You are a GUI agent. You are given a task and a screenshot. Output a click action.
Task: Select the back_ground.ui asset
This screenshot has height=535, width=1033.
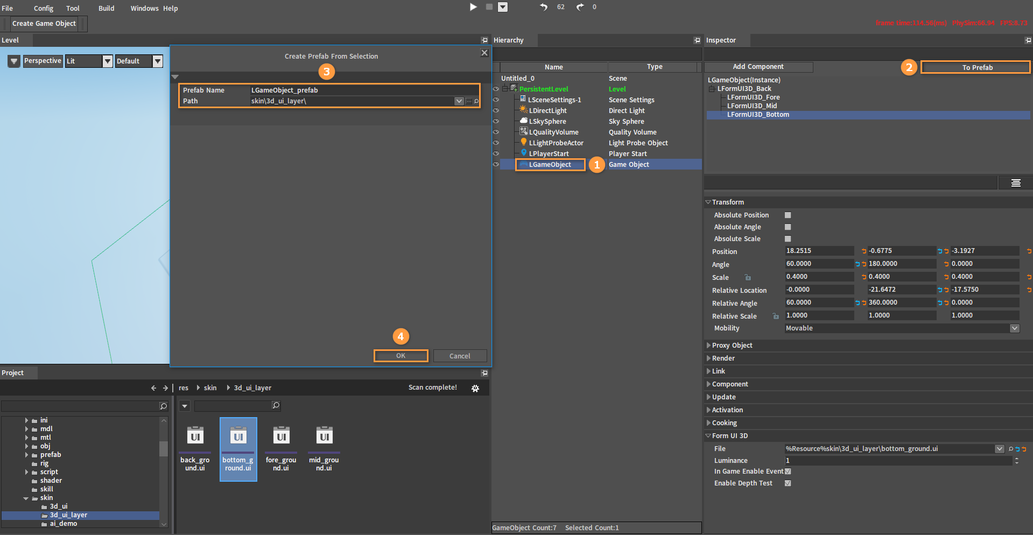(x=195, y=449)
